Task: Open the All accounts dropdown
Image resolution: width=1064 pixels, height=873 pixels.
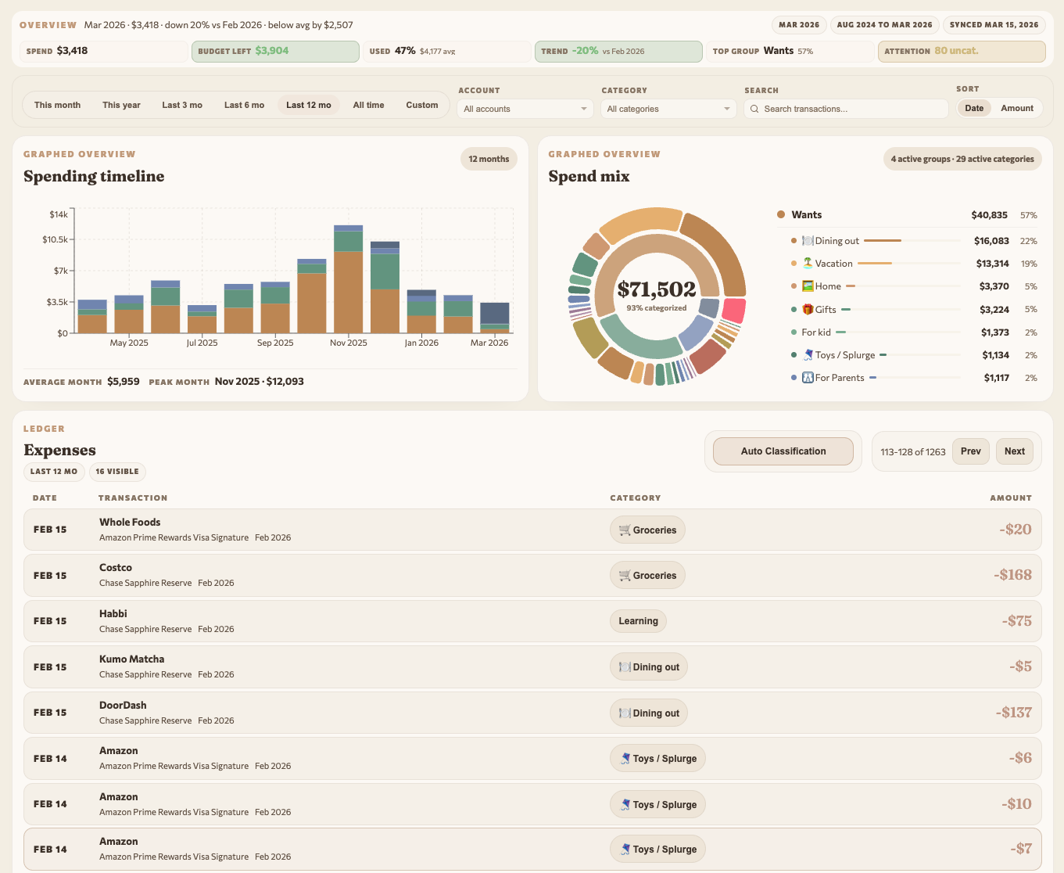Action: tap(524, 109)
